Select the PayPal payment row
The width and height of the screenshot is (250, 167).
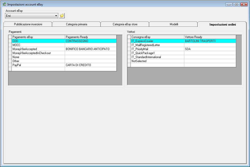[38, 65]
